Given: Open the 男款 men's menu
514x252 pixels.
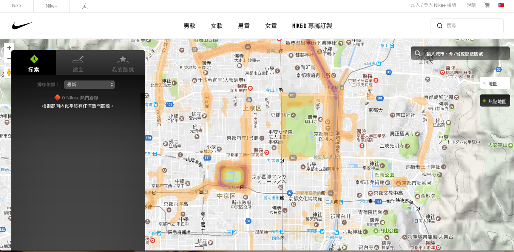Looking at the screenshot, I should tap(190, 26).
